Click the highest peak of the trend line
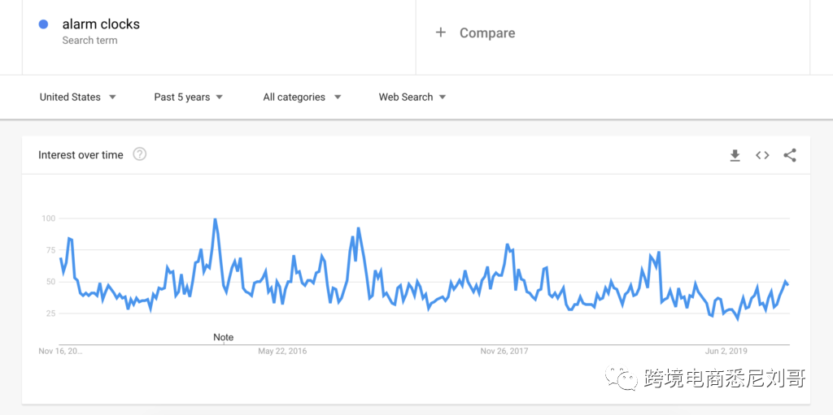Screen dimensions: 833x415 (x=215, y=219)
